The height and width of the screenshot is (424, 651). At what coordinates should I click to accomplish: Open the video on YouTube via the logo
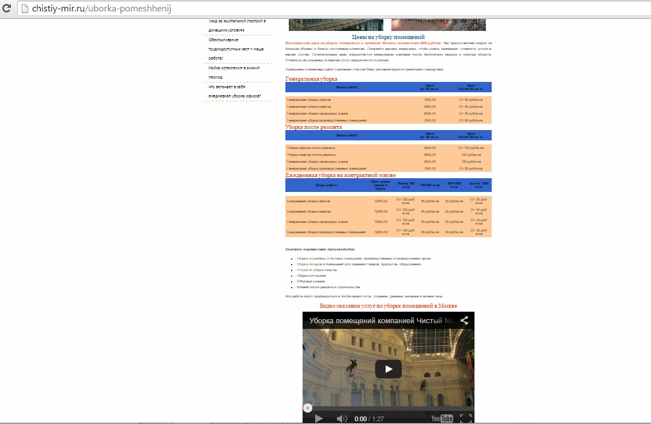(x=442, y=419)
